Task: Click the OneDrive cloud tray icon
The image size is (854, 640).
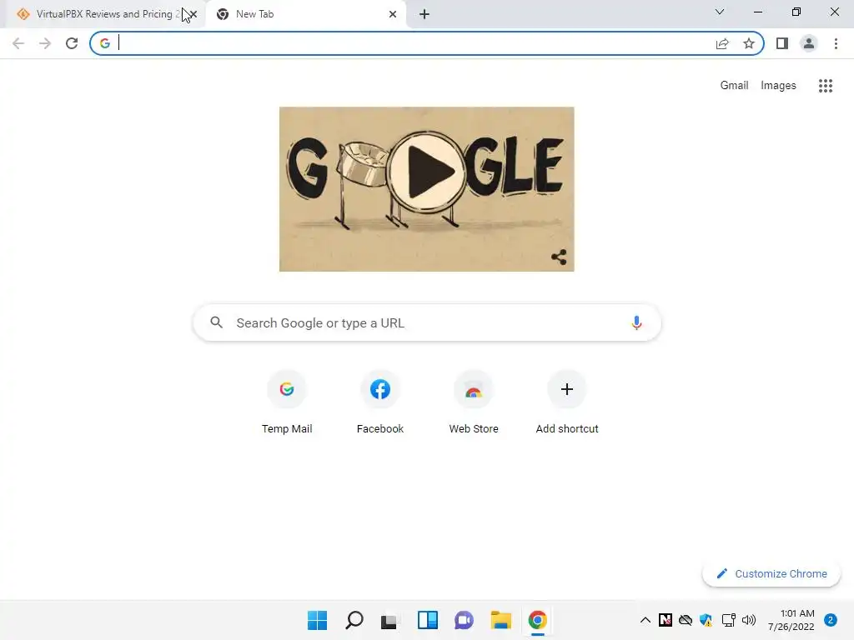Action: (686, 620)
